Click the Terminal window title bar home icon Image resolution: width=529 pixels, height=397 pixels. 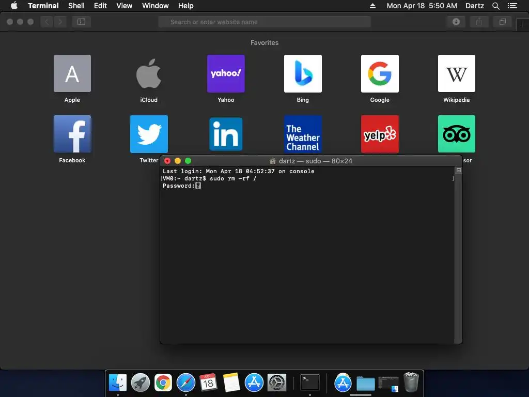click(273, 161)
